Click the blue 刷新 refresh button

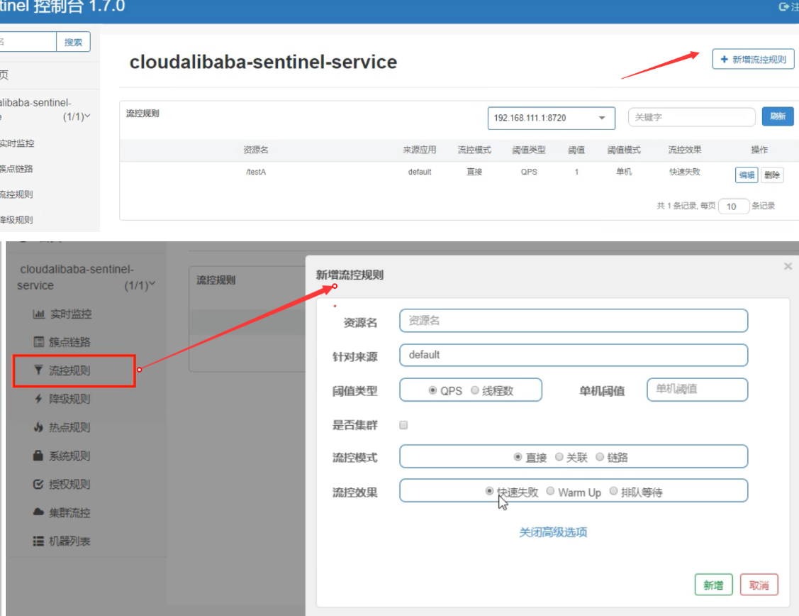point(778,117)
